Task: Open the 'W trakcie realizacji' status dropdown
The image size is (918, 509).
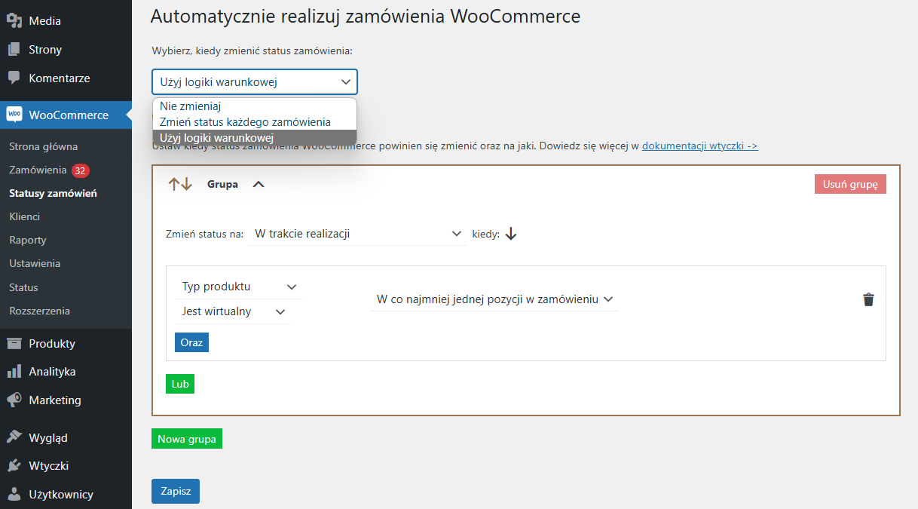Action: [x=357, y=234]
